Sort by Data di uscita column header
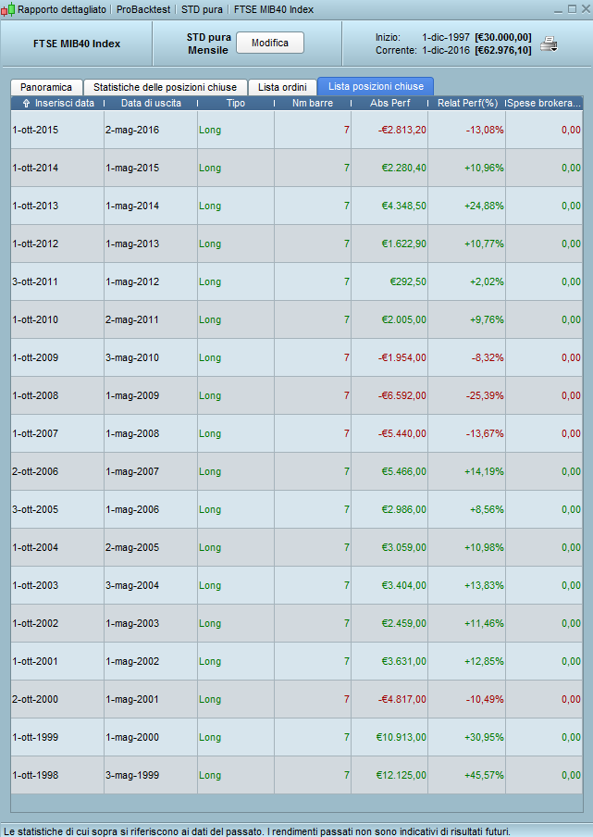 pos(151,103)
